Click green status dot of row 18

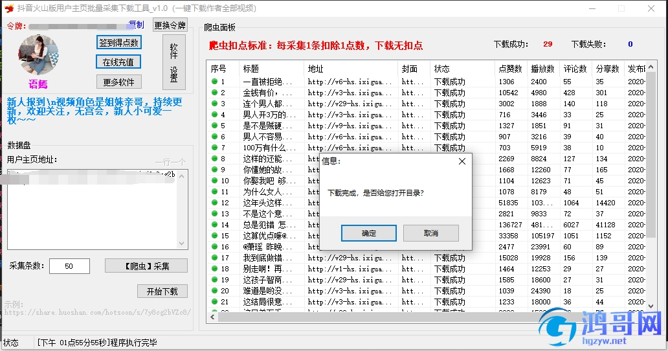point(214,269)
